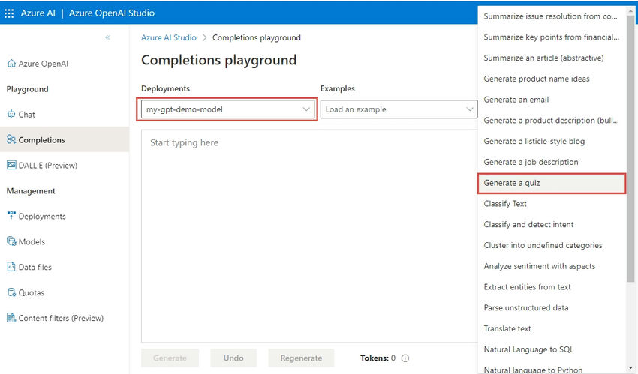
Task: Click the Azure OpenAI home icon
Action: pyautogui.click(x=11, y=64)
